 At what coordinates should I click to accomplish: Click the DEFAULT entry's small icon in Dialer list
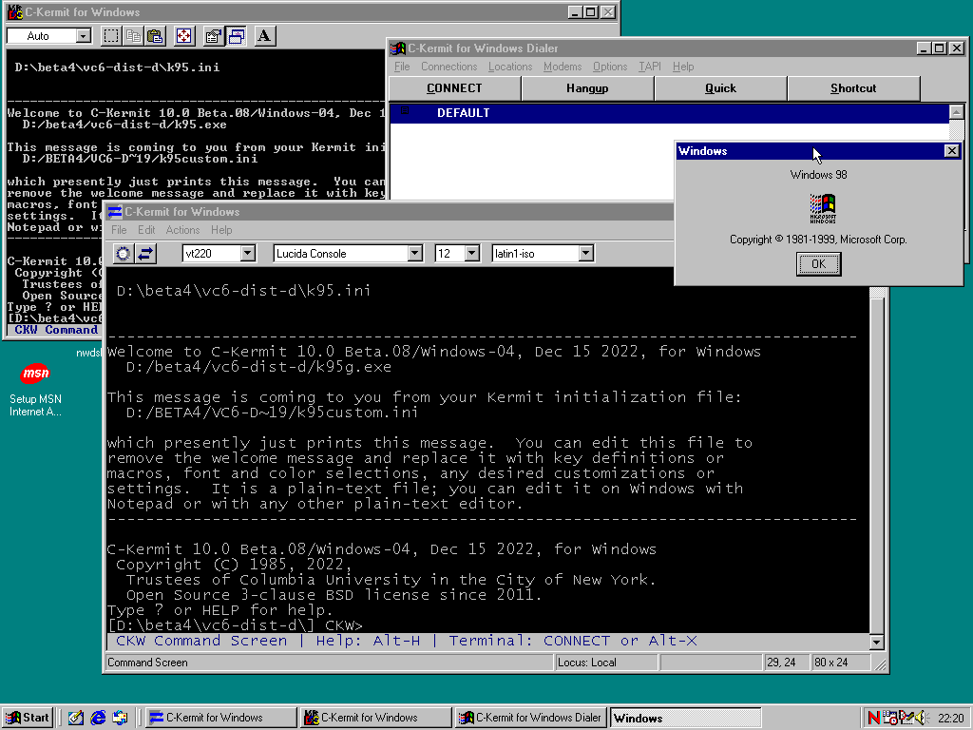click(x=405, y=111)
